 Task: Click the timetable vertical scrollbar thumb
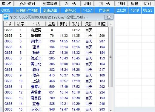pos(111,57)
